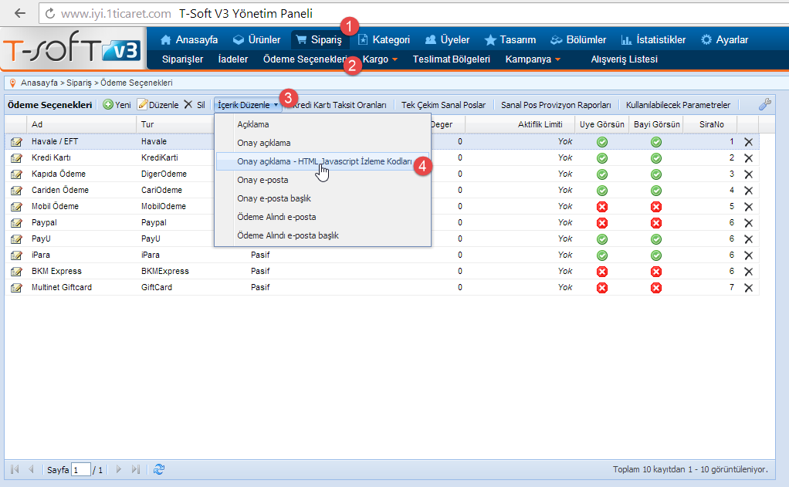Delete the Havale / EFT row with X
The width and height of the screenshot is (789, 487).
748,142
